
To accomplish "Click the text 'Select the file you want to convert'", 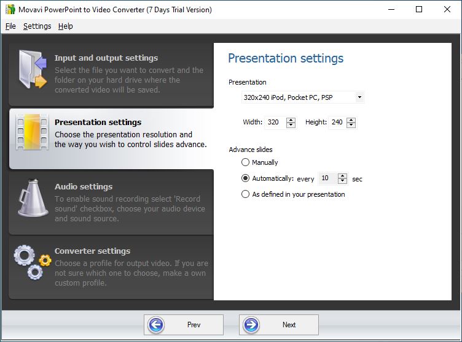I will (x=115, y=70).
